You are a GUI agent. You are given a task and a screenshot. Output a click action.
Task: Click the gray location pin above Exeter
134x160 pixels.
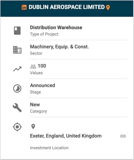pos(33,127)
